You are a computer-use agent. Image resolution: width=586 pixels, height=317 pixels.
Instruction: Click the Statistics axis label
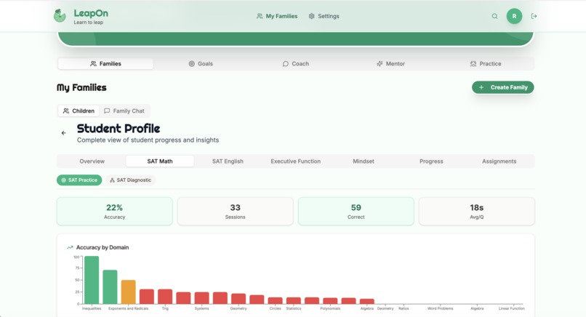pyautogui.click(x=294, y=308)
